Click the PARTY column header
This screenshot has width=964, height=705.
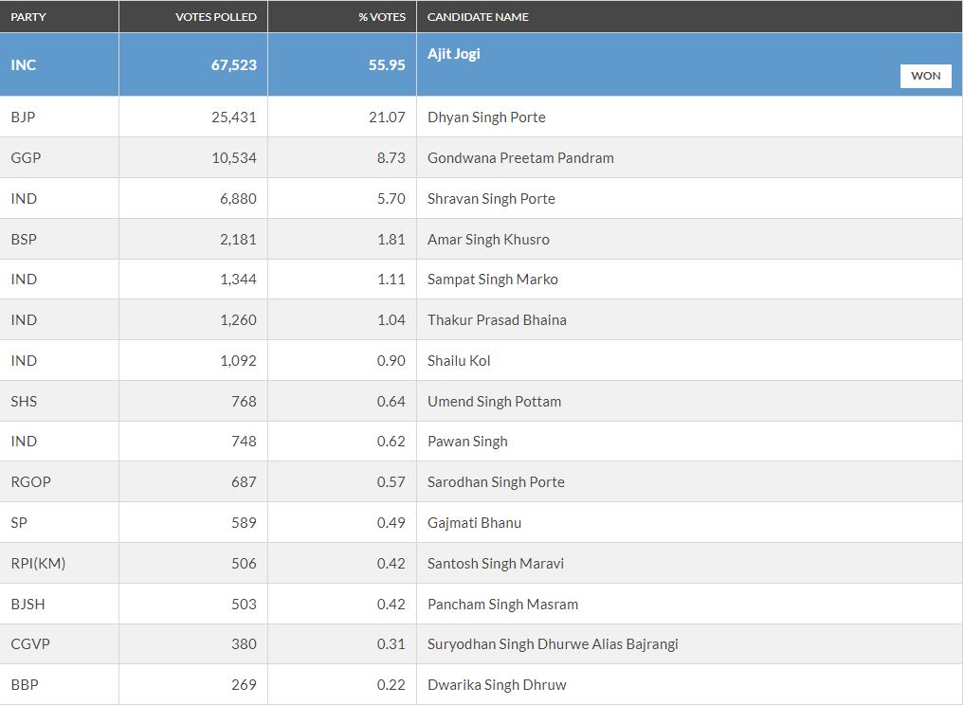click(x=28, y=17)
